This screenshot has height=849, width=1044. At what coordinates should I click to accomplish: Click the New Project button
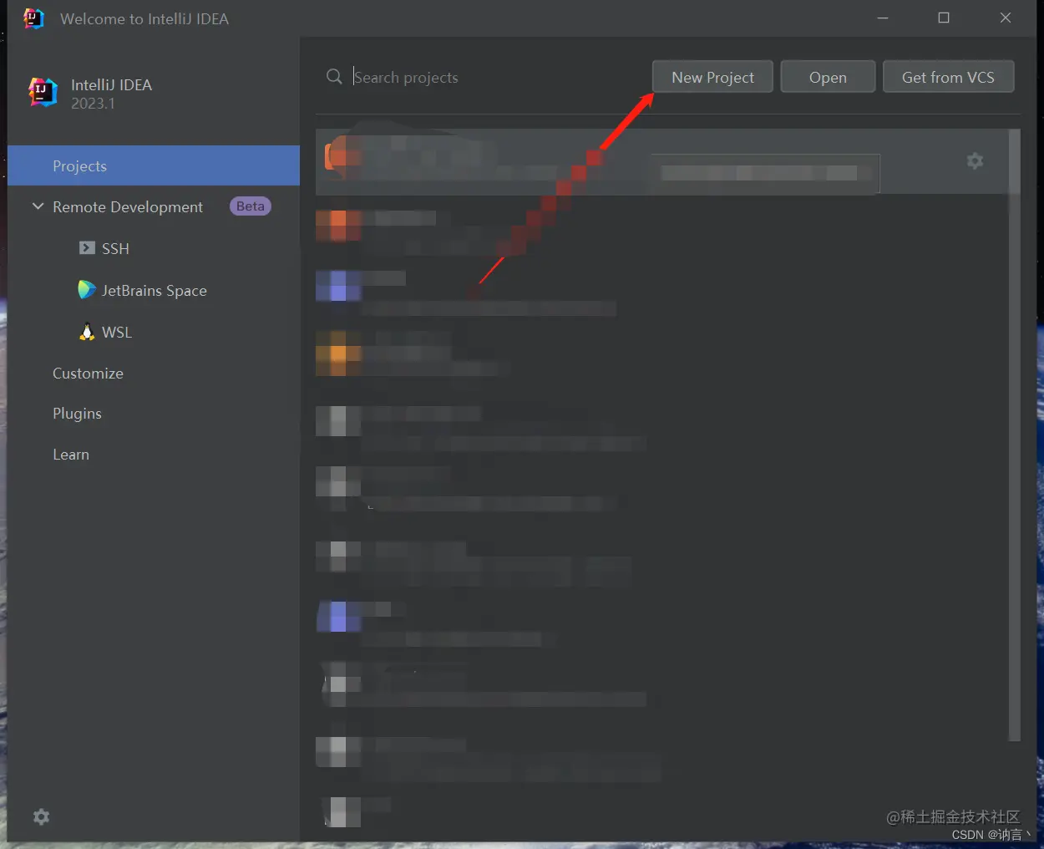pos(712,77)
